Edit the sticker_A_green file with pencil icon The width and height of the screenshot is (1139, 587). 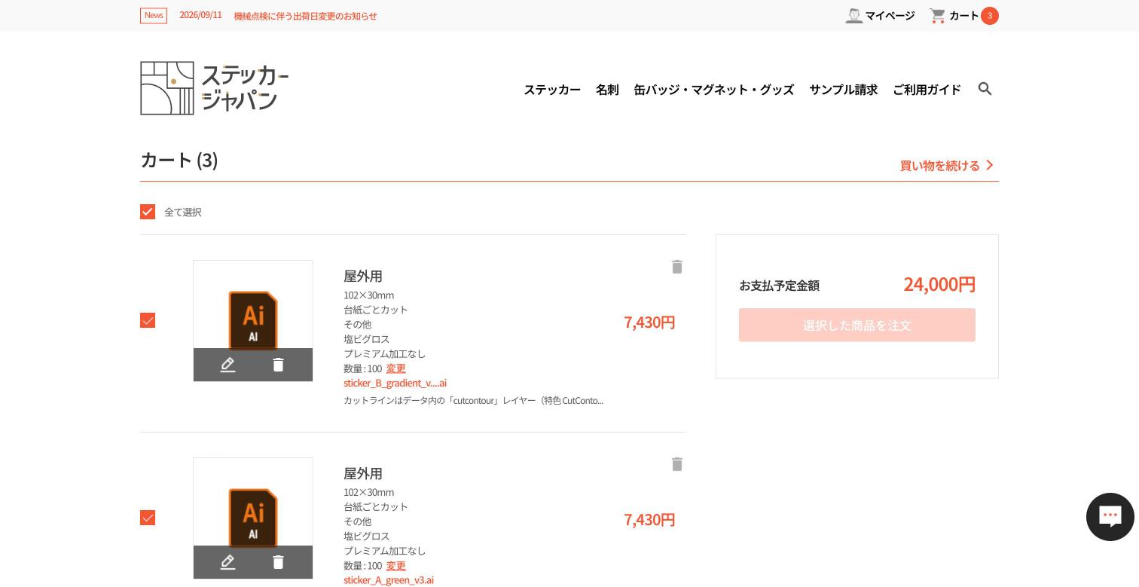(x=227, y=562)
